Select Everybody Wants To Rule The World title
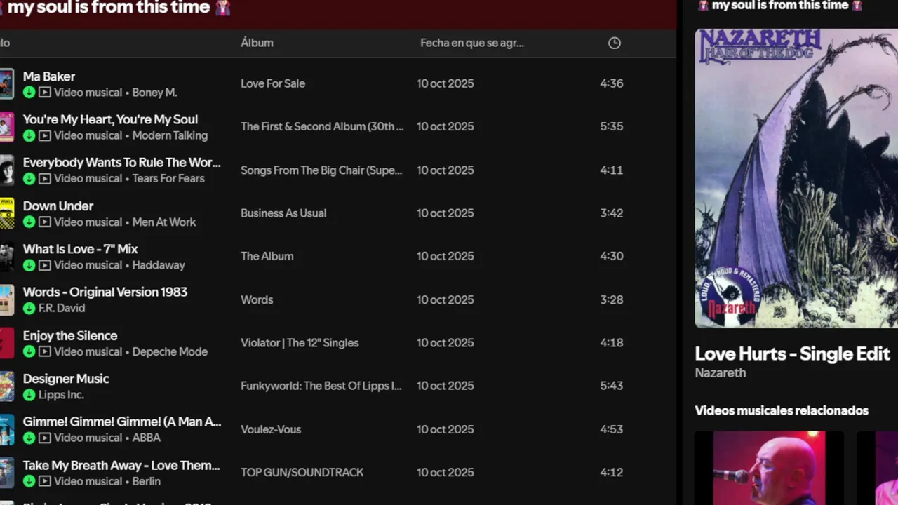 (x=122, y=163)
